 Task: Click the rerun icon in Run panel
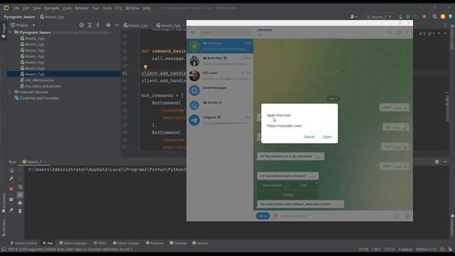pyautogui.click(x=11, y=171)
